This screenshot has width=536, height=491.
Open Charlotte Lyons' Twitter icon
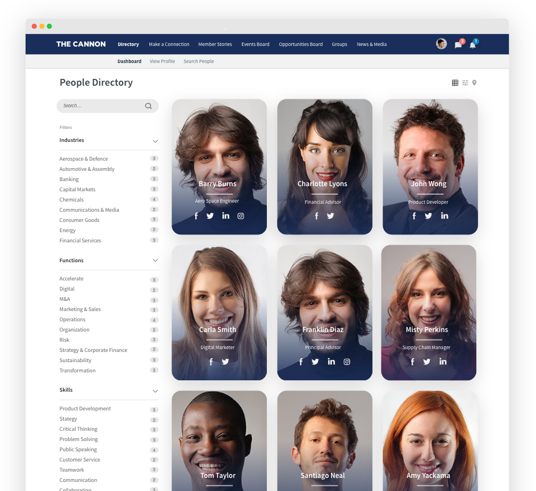pyautogui.click(x=330, y=216)
